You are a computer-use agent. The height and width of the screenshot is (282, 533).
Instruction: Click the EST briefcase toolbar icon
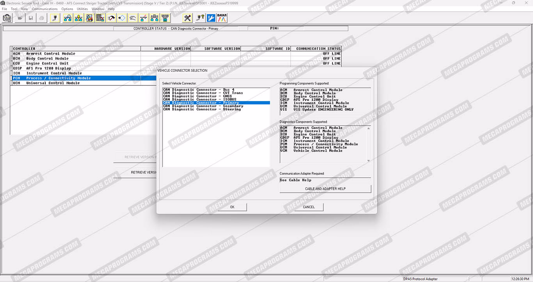point(7,18)
